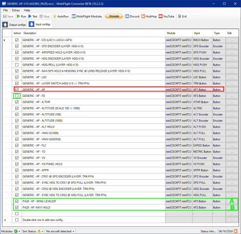Toggle Active checkbox for GENERIC - AP - YD
Image resolution: width=241 pixels, height=234 pixels.
(17, 152)
